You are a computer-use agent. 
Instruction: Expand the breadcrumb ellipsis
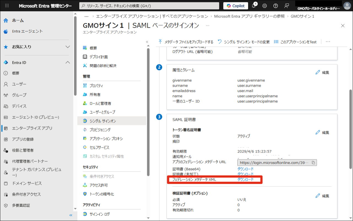86,16
